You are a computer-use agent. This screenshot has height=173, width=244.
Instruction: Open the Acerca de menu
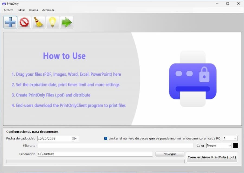(49, 10)
